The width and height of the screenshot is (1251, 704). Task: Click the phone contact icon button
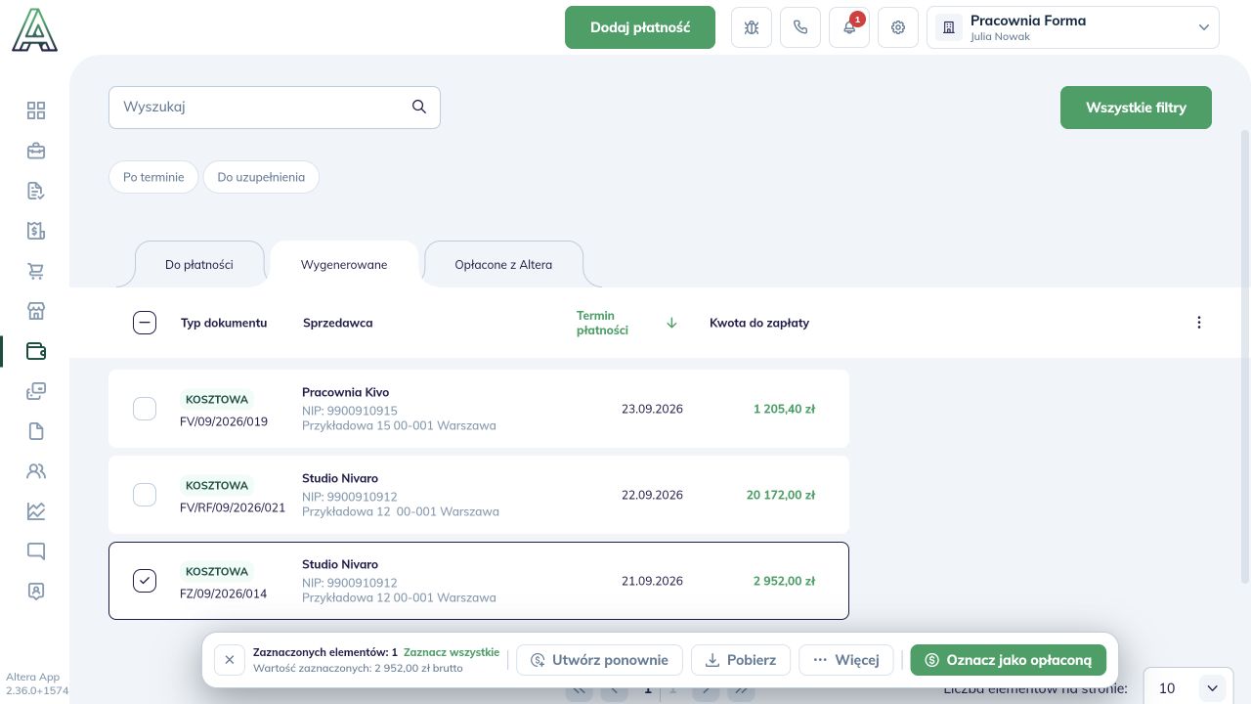point(800,27)
